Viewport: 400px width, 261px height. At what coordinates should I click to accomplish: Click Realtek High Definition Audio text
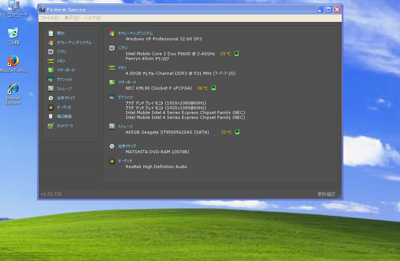[x=156, y=167]
